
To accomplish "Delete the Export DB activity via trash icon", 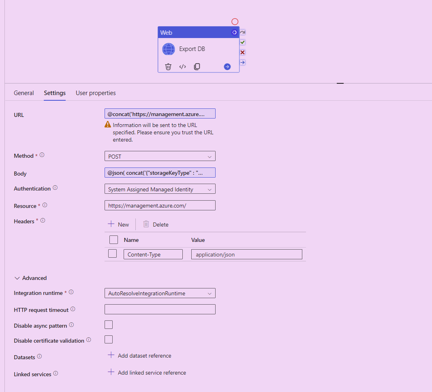I will [168, 66].
